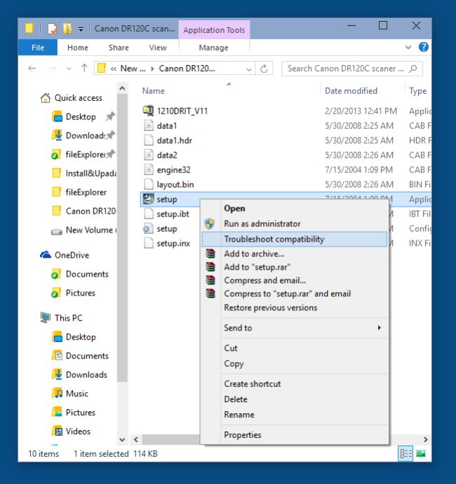
Task: Choose Open in context menu
Action: click(295, 208)
